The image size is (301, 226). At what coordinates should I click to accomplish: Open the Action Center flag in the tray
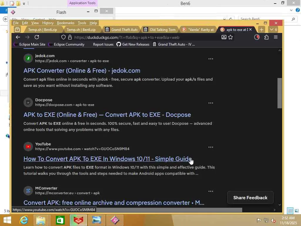(259, 220)
